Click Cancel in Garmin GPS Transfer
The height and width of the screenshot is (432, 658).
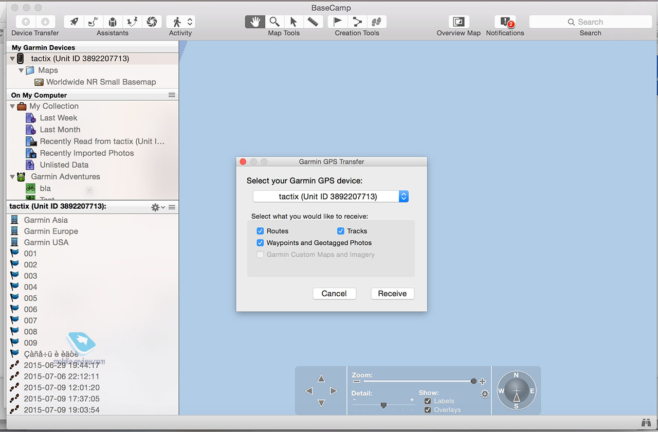334,294
